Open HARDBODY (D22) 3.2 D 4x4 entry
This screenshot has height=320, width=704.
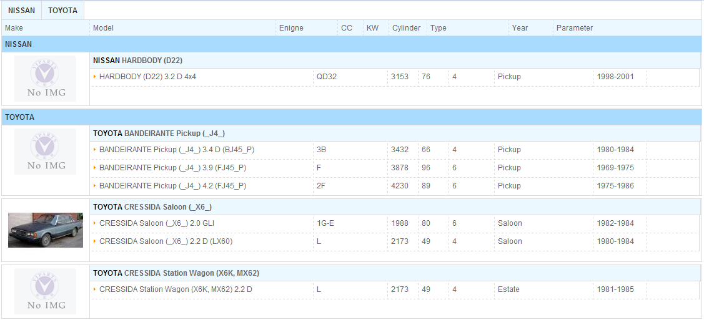pos(147,77)
